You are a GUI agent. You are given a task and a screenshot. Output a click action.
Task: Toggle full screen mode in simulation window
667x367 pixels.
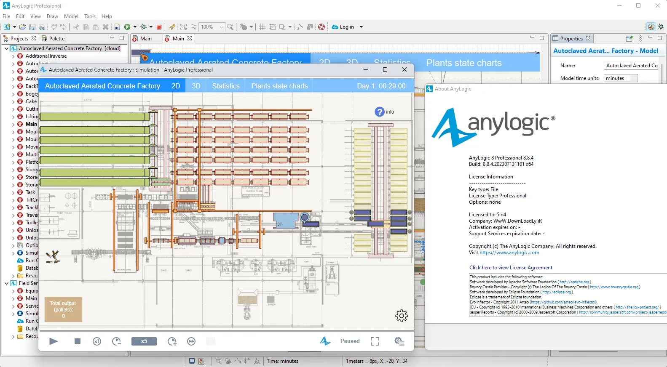tap(375, 341)
